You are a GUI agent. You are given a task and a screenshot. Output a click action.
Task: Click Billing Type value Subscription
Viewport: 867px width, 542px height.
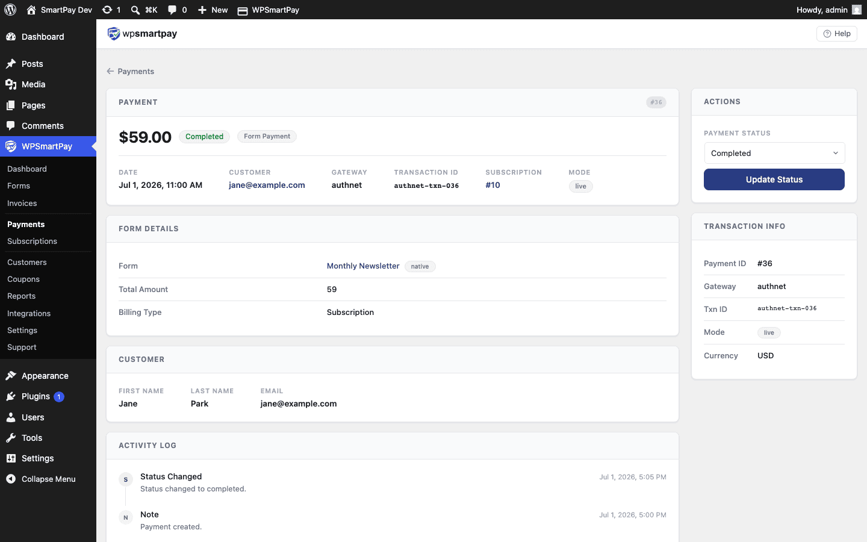tap(350, 312)
